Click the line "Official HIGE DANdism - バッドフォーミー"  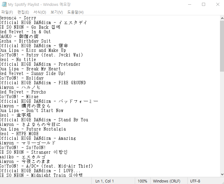coord(49,101)
